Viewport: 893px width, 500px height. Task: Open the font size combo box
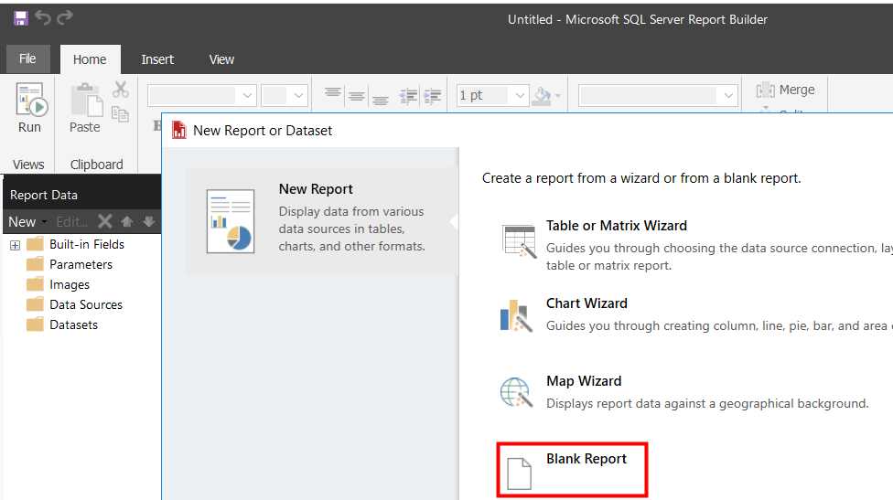(x=285, y=96)
